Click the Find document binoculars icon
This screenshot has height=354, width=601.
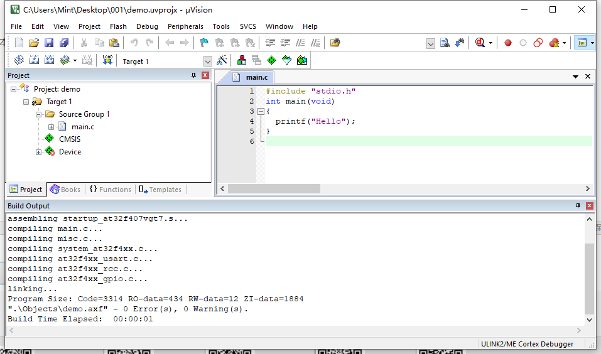pos(445,43)
